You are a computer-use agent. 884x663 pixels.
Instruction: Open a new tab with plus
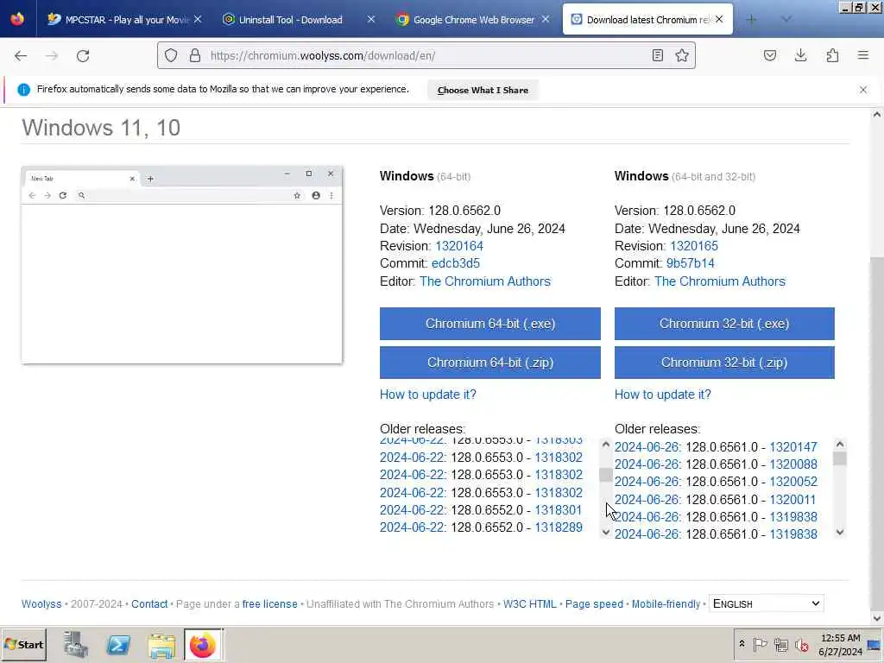pyautogui.click(x=751, y=20)
